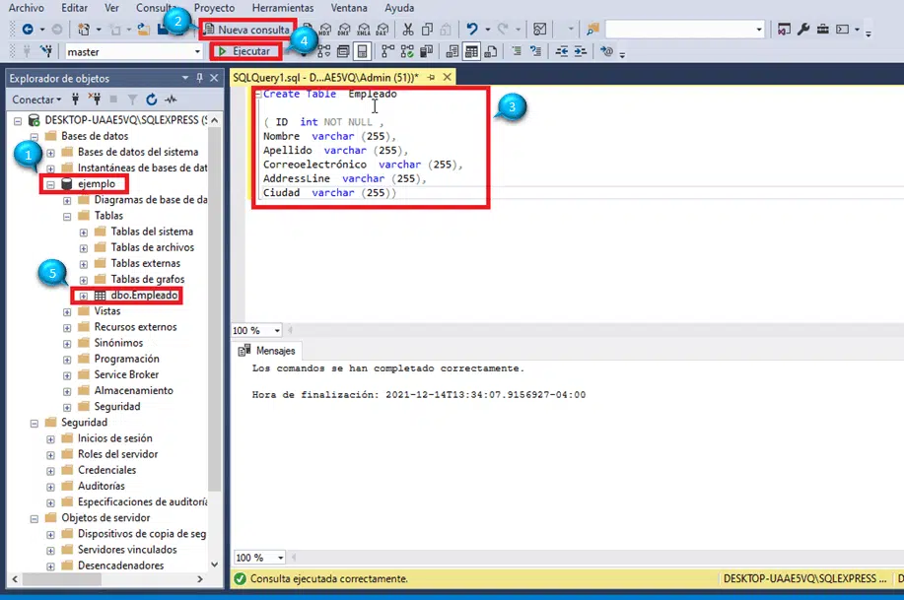Refresh the Explorador de objetos tree
This screenshot has height=600, width=904.
(x=151, y=100)
